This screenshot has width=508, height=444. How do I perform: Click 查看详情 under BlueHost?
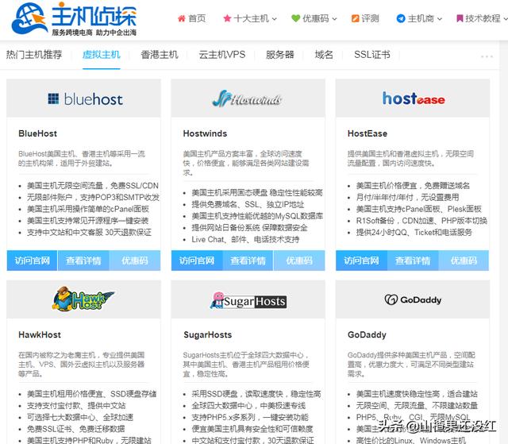(83, 261)
